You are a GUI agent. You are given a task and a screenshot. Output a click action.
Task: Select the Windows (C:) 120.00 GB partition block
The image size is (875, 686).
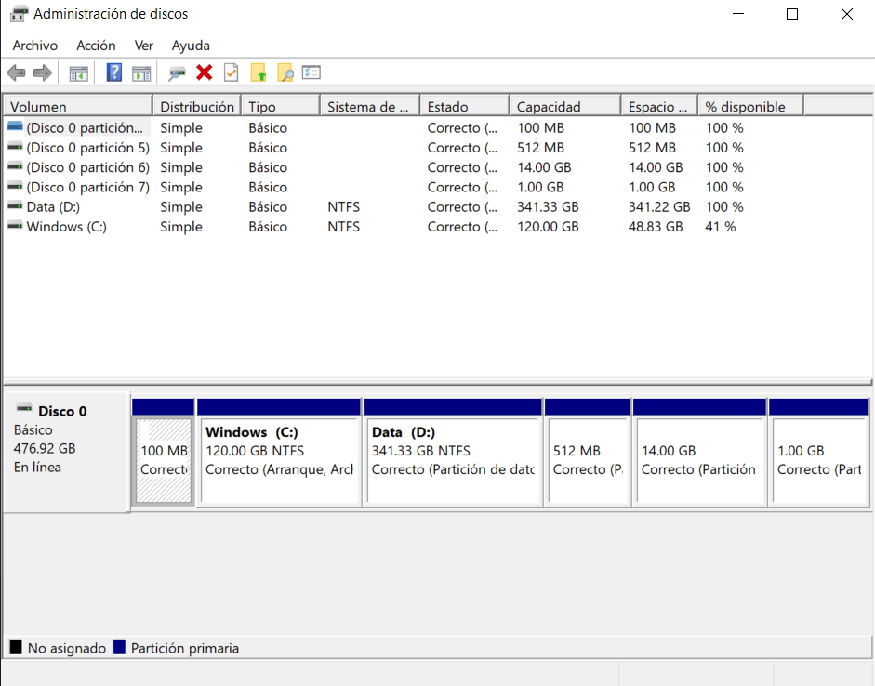[x=279, y=461]
